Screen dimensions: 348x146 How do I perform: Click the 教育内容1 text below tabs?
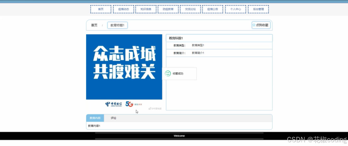click(x=94, y=126)
